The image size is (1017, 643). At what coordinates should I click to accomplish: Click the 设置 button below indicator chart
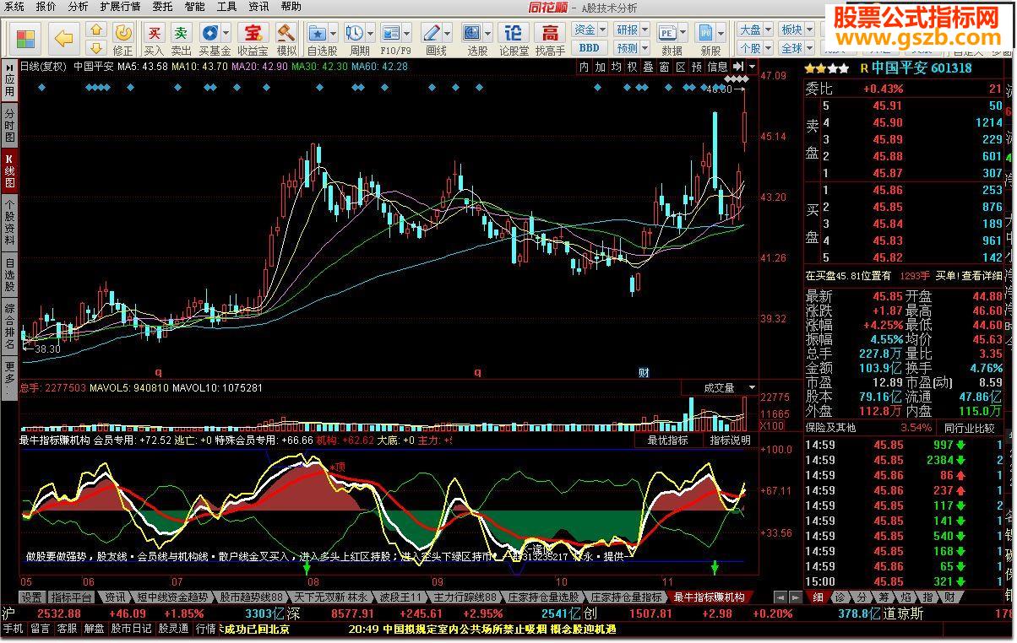32,597
